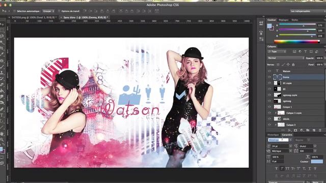Open the font family dropdown arrow
This screenshot has height=183, width=326.
pos(290,140)
